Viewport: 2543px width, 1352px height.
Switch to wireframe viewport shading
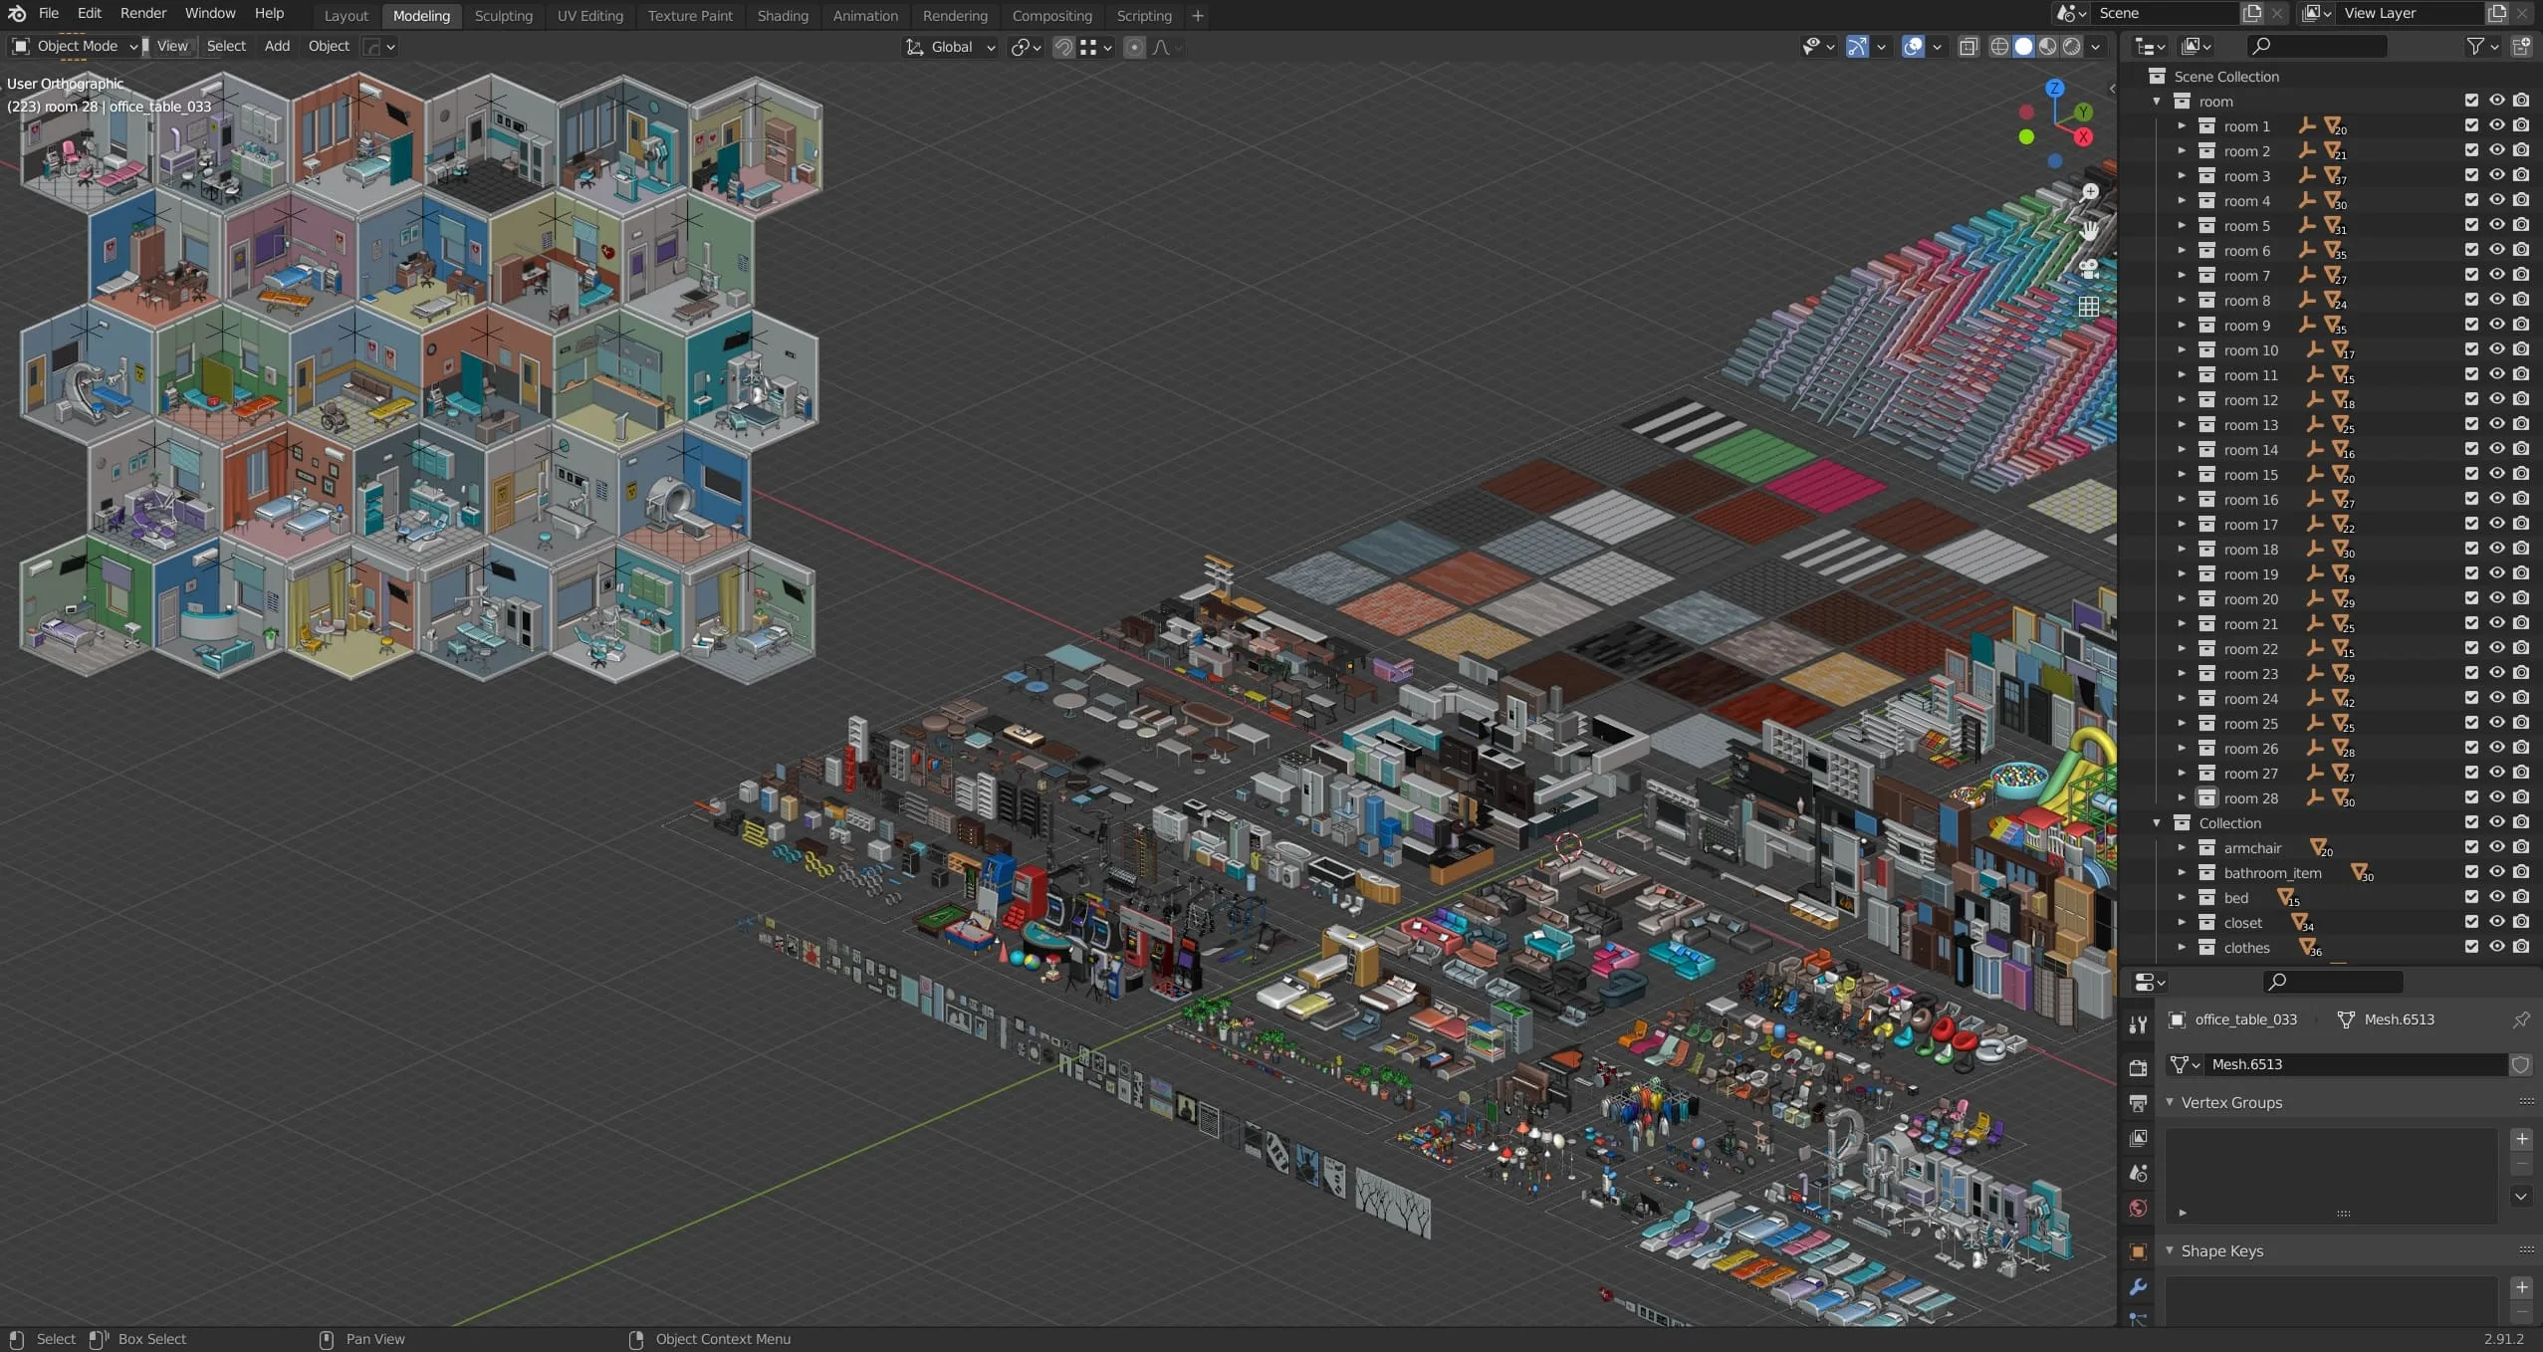coord(1999,47)
